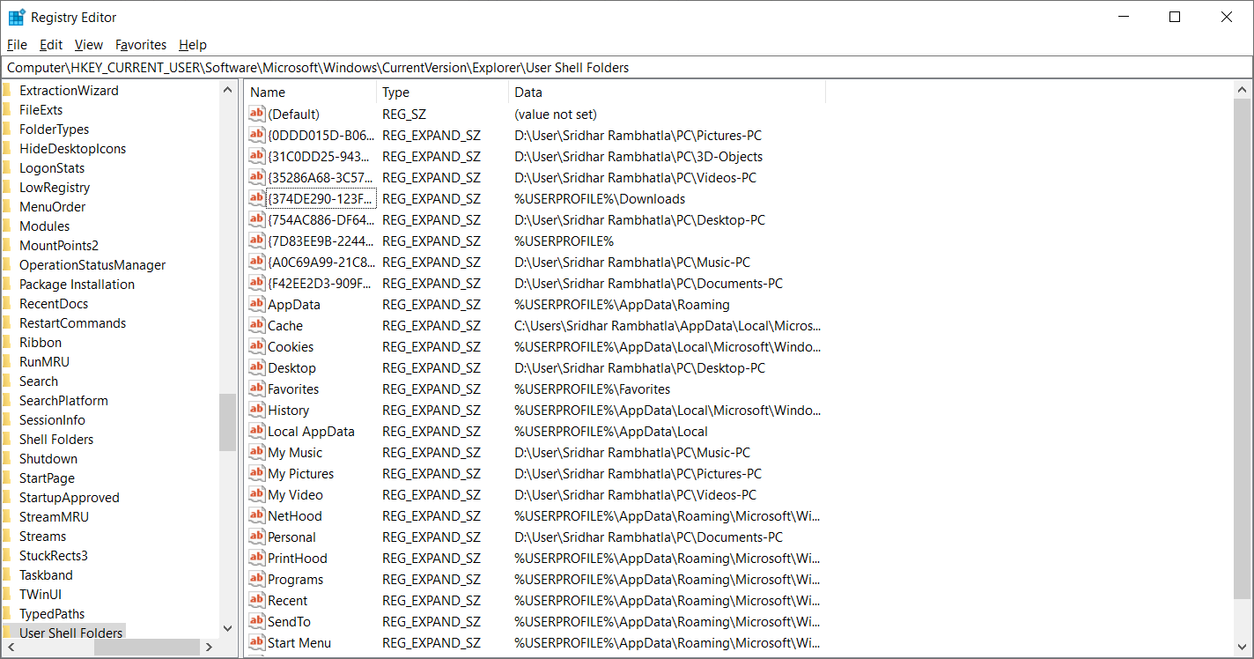Click the My Pictures value icon
The width and height of the screenshot is (1254, 659).
256,473
